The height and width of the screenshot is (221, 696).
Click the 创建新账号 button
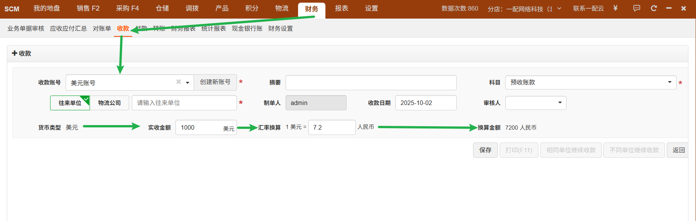tap(215, 82)
